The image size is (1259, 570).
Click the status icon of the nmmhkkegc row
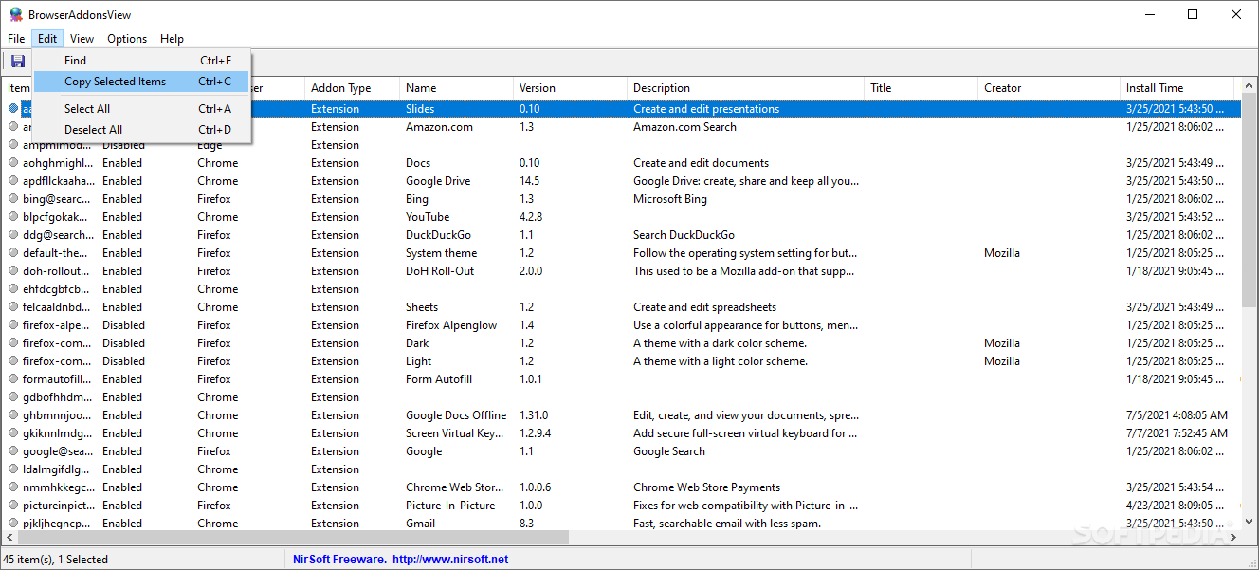point(13,487)
